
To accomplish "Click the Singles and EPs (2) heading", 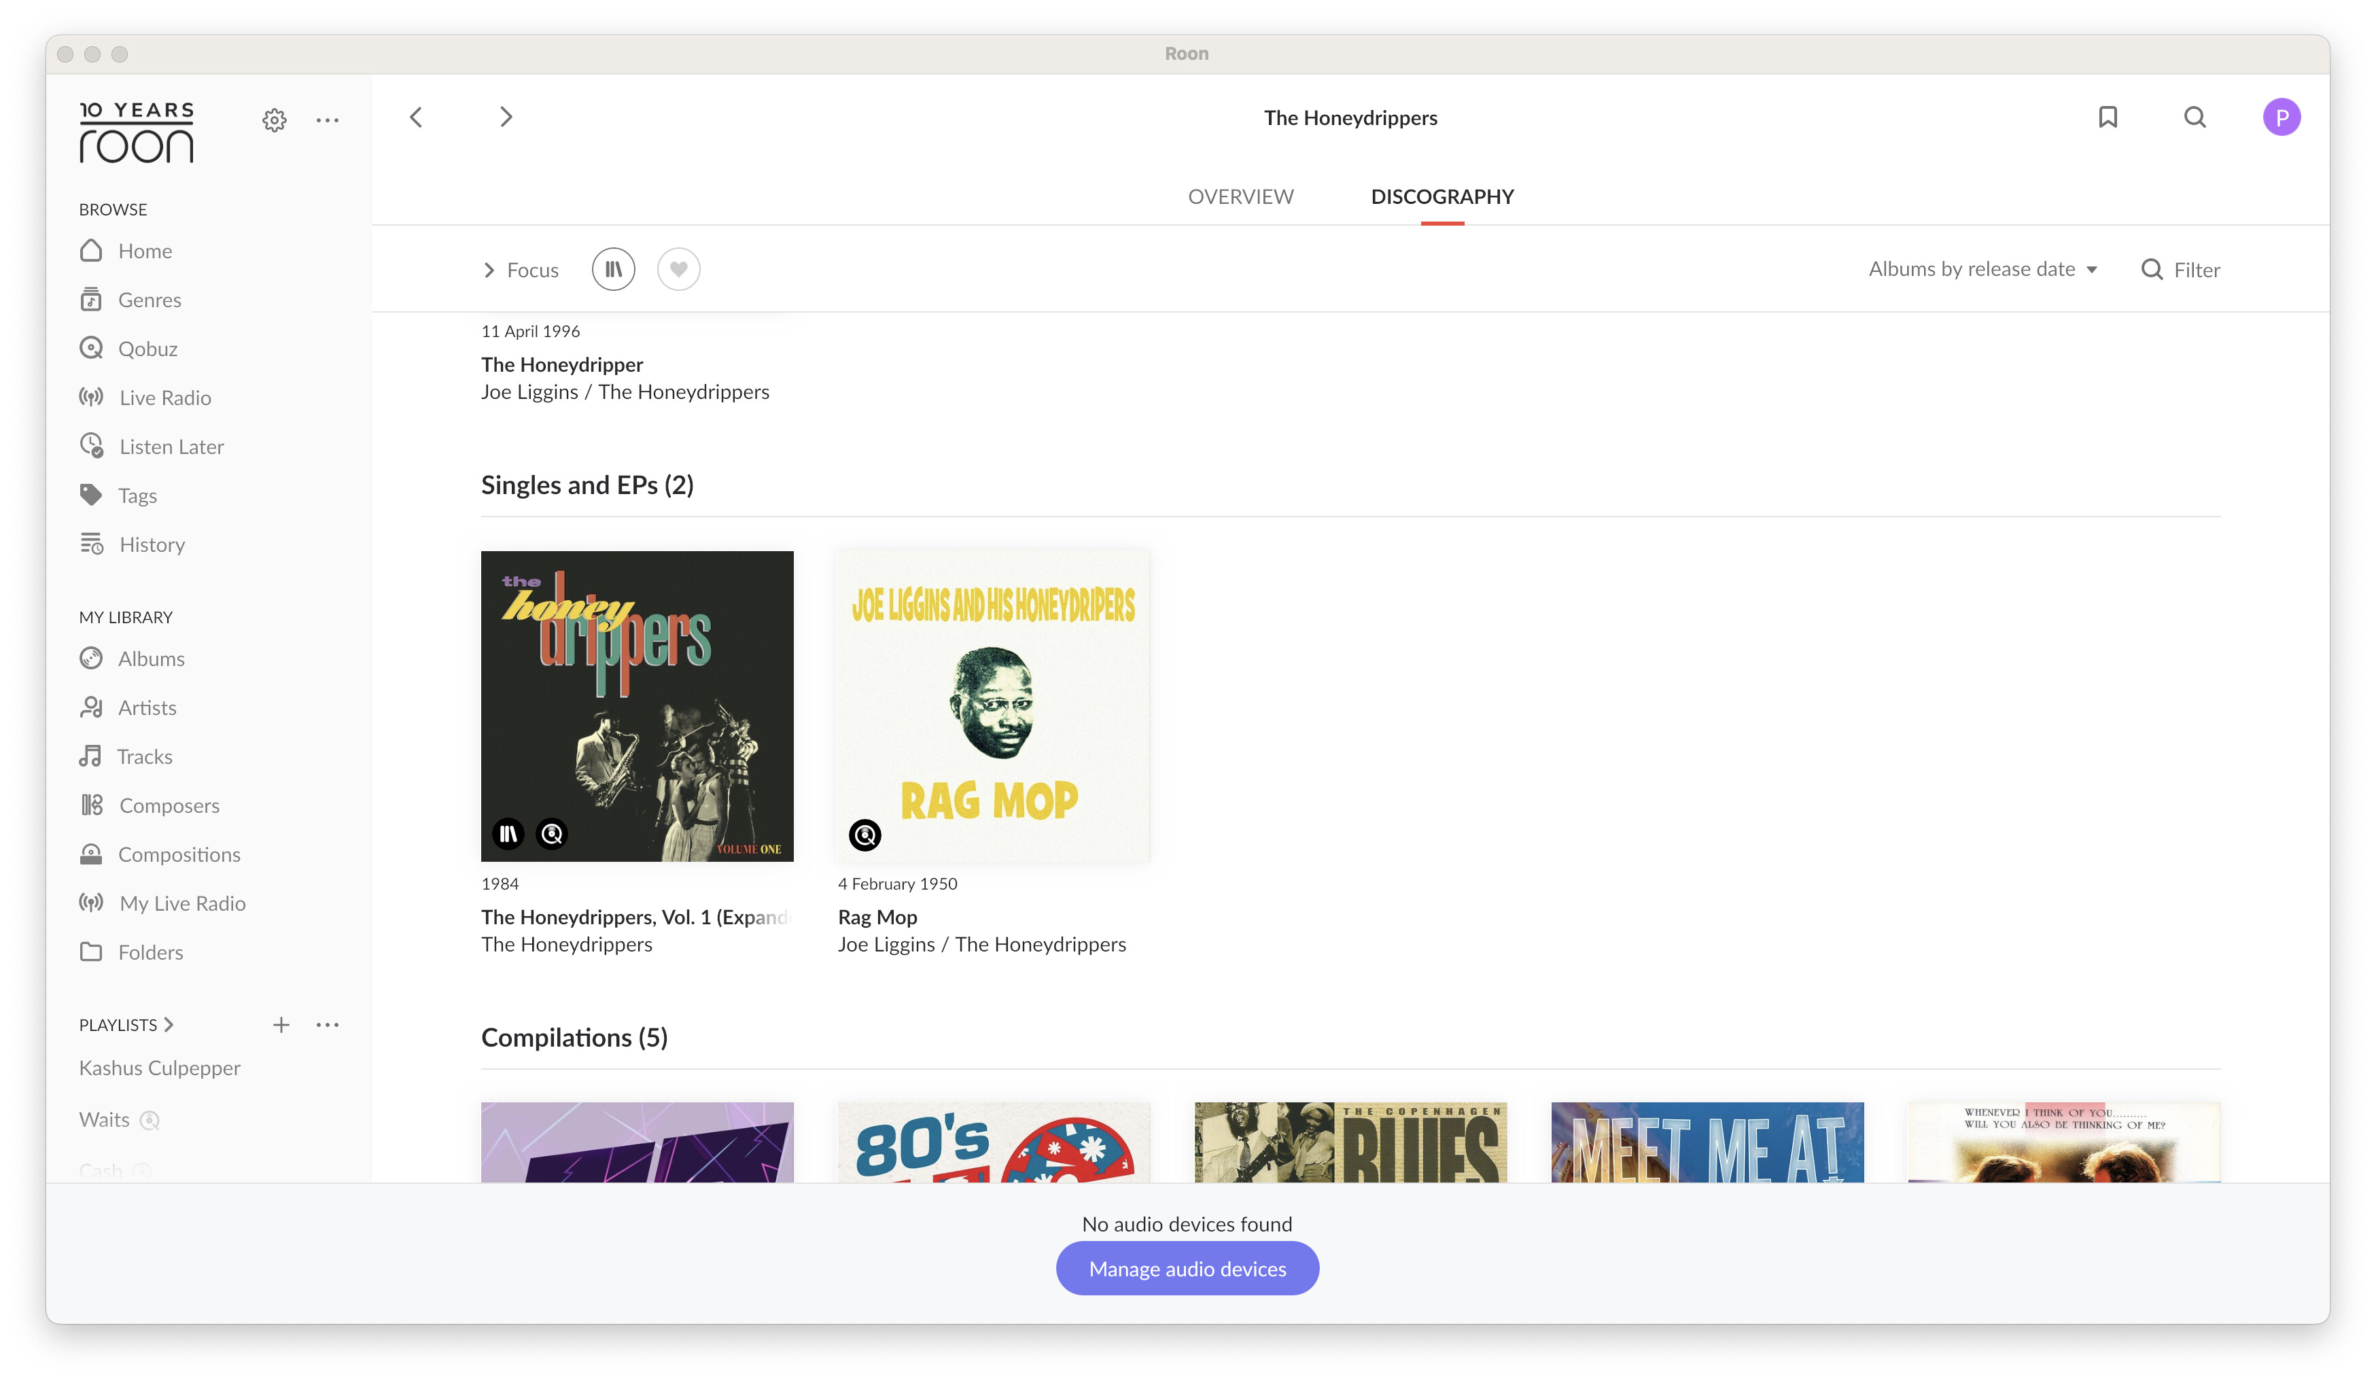I will [x=587, y=485].
